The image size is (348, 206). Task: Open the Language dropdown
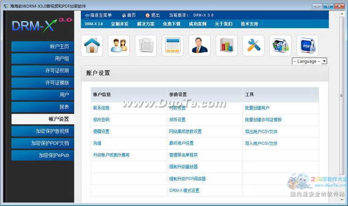(x=309, y=61)
